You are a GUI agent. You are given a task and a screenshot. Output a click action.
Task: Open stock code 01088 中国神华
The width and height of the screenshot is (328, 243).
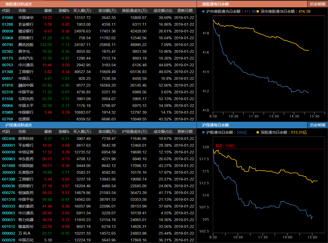click(8, 18)
